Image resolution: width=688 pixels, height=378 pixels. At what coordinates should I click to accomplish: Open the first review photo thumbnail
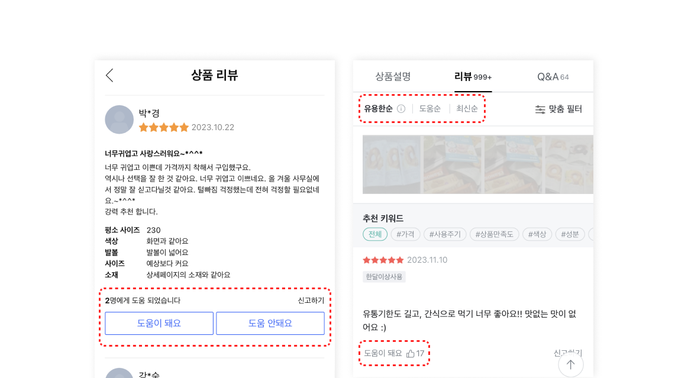coord(392,164)
